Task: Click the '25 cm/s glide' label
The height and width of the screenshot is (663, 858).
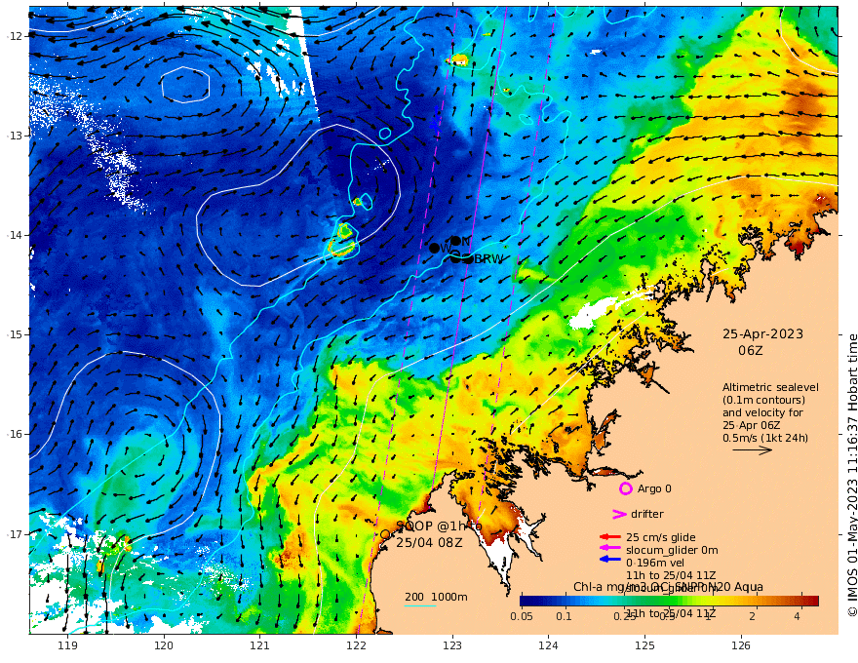Action: (660, 537)
